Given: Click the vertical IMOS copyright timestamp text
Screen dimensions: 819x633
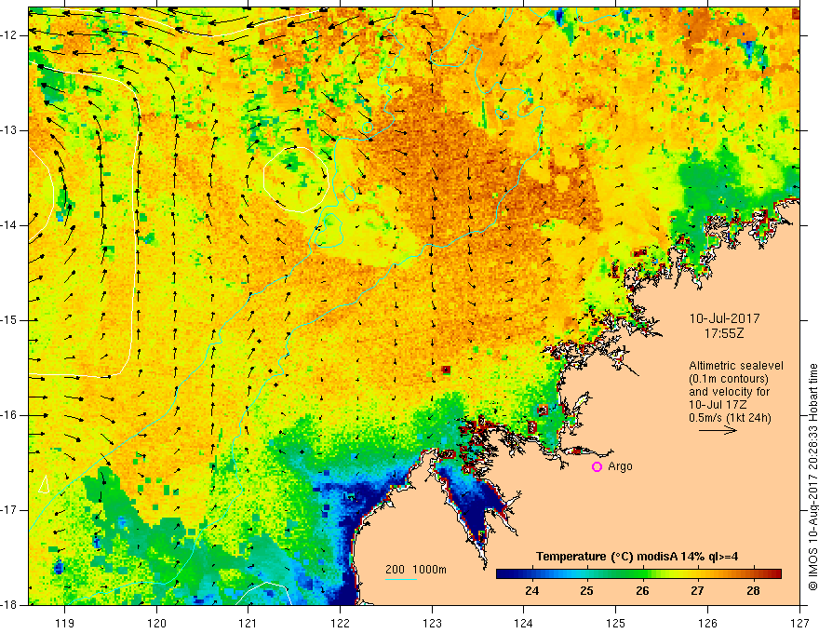Looking at the screenshot, I should [812, 477].
